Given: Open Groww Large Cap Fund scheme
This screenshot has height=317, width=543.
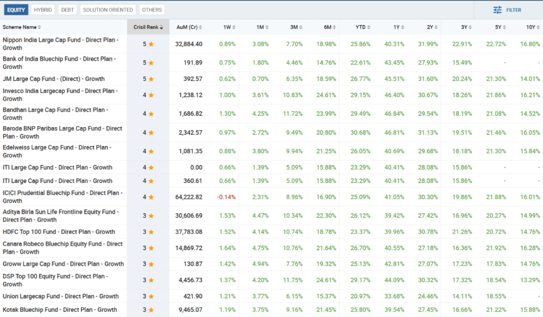Looking at the screenshot, I should (63, 264).
